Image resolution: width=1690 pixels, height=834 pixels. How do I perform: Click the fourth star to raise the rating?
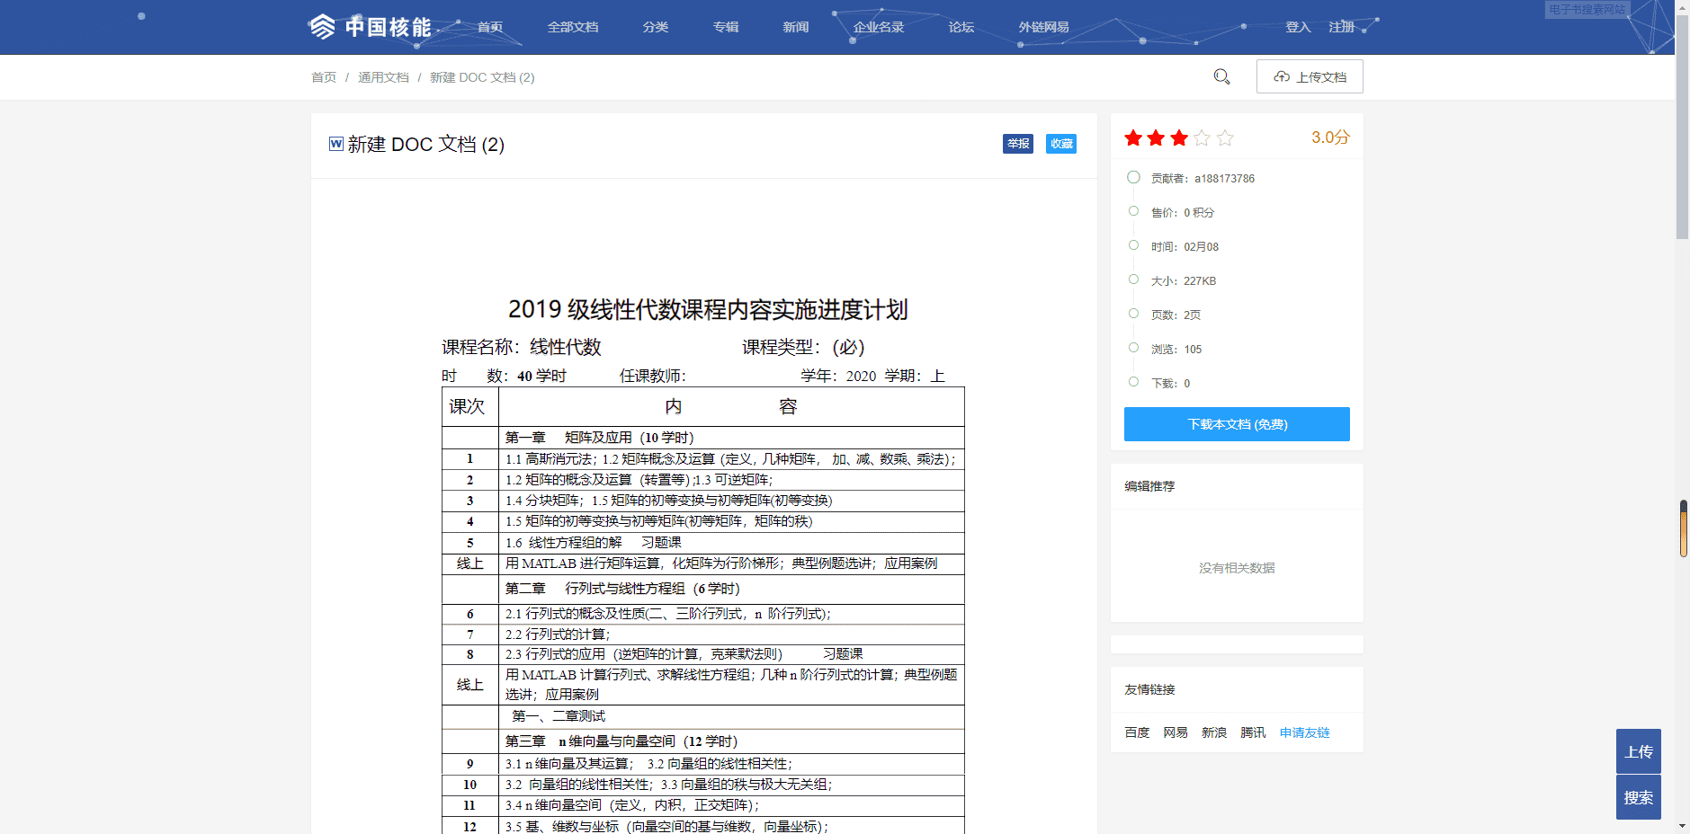click(1202, 138)
